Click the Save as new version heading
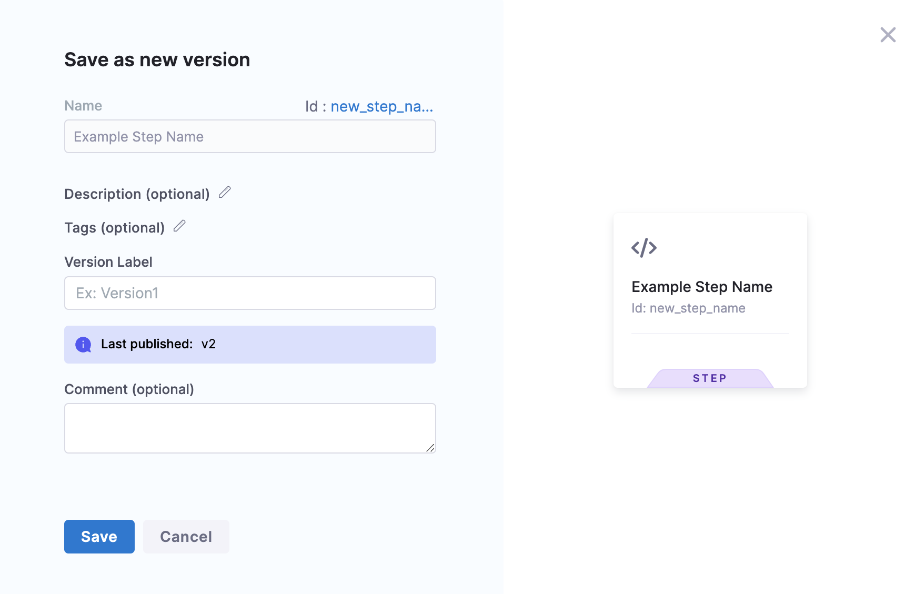This screenshot has width=905, height=594. [157, 60]
